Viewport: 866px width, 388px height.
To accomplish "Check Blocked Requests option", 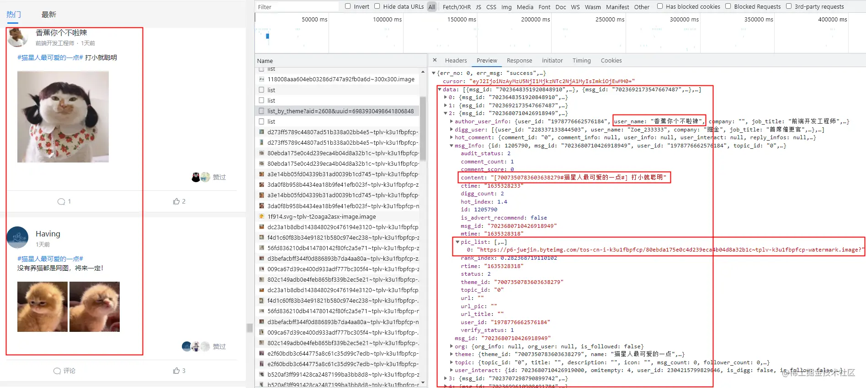I will tap(728, 6).
